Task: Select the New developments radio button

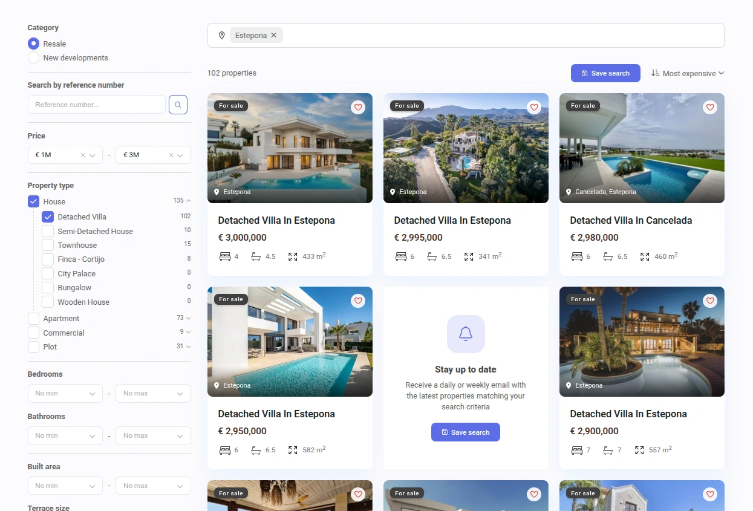Action: (x=34, y=57)
